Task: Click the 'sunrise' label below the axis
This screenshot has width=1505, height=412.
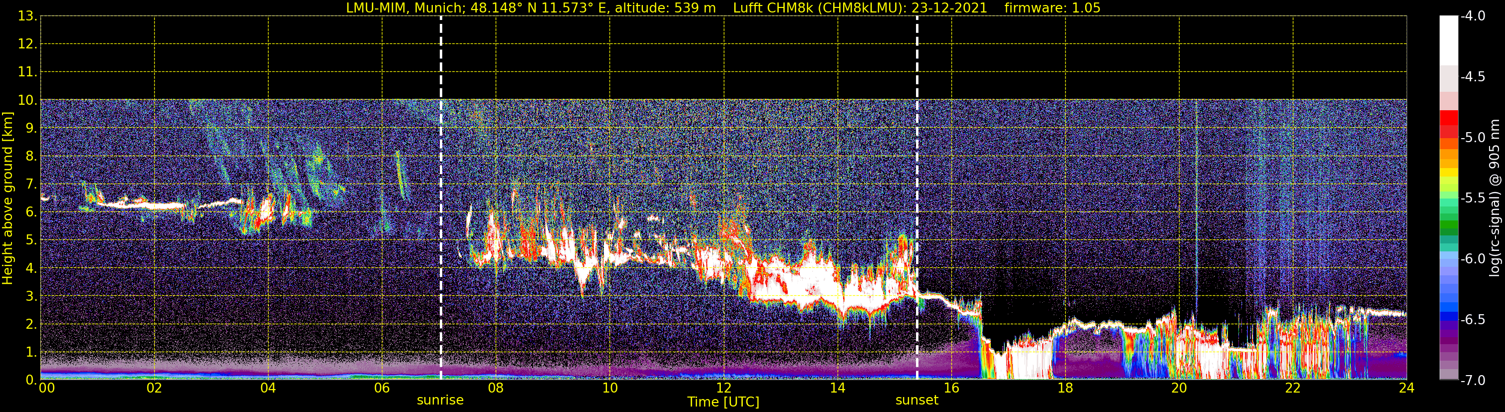Action: 440,401
